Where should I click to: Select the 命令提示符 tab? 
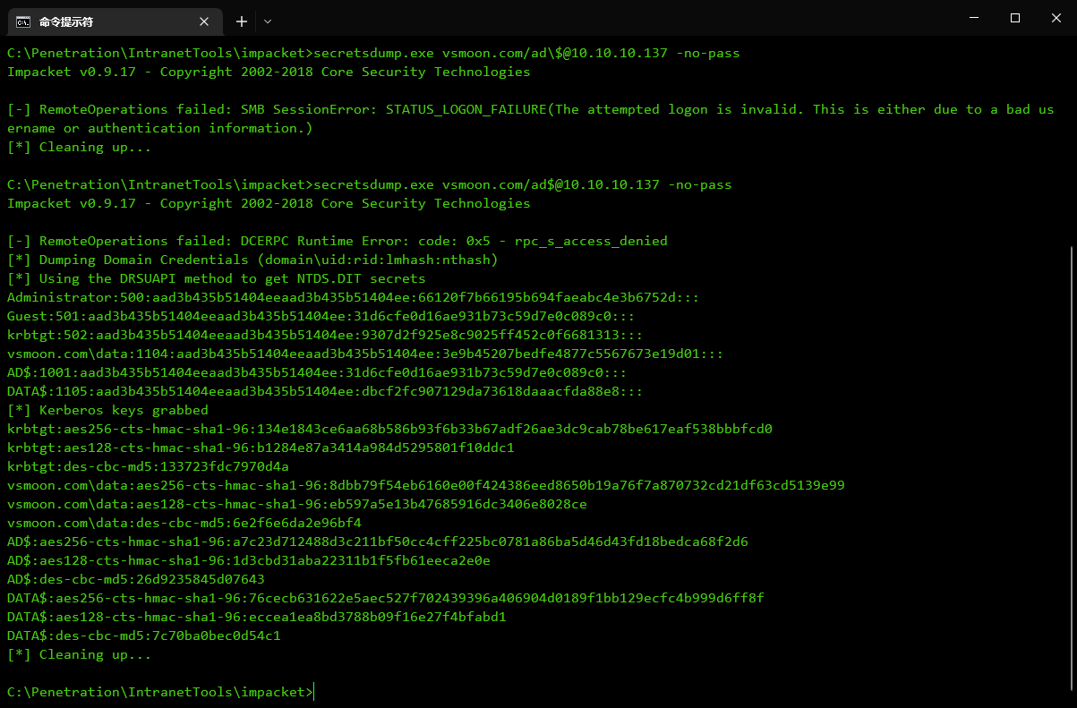(115, 21)
